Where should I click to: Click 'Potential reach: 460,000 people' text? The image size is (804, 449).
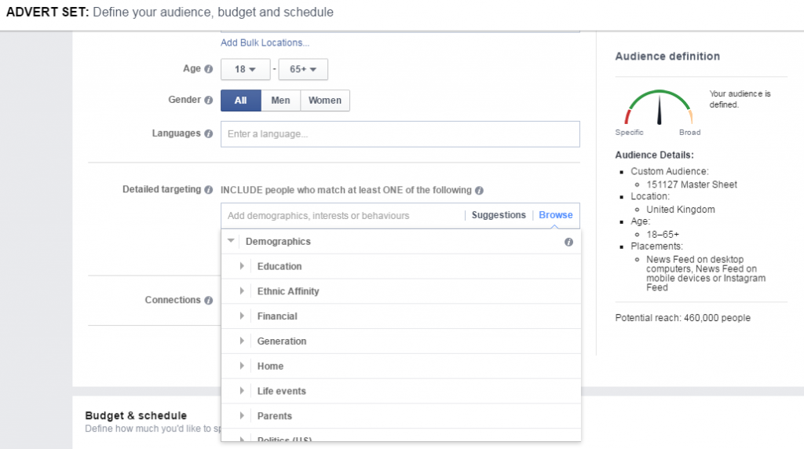(682, 318)
